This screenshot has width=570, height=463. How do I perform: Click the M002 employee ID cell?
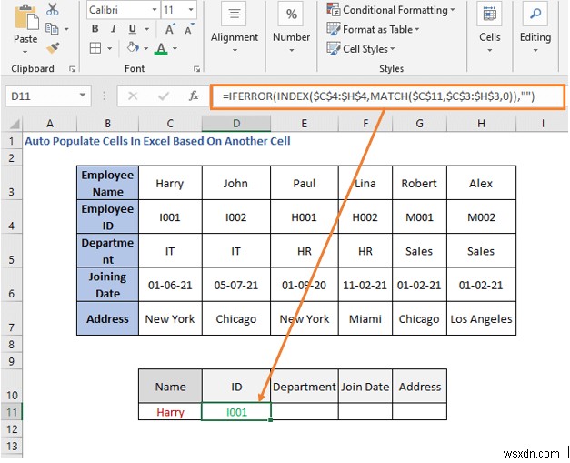[481, 216]
